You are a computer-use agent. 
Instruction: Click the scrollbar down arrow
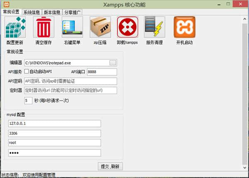point(245,168)
